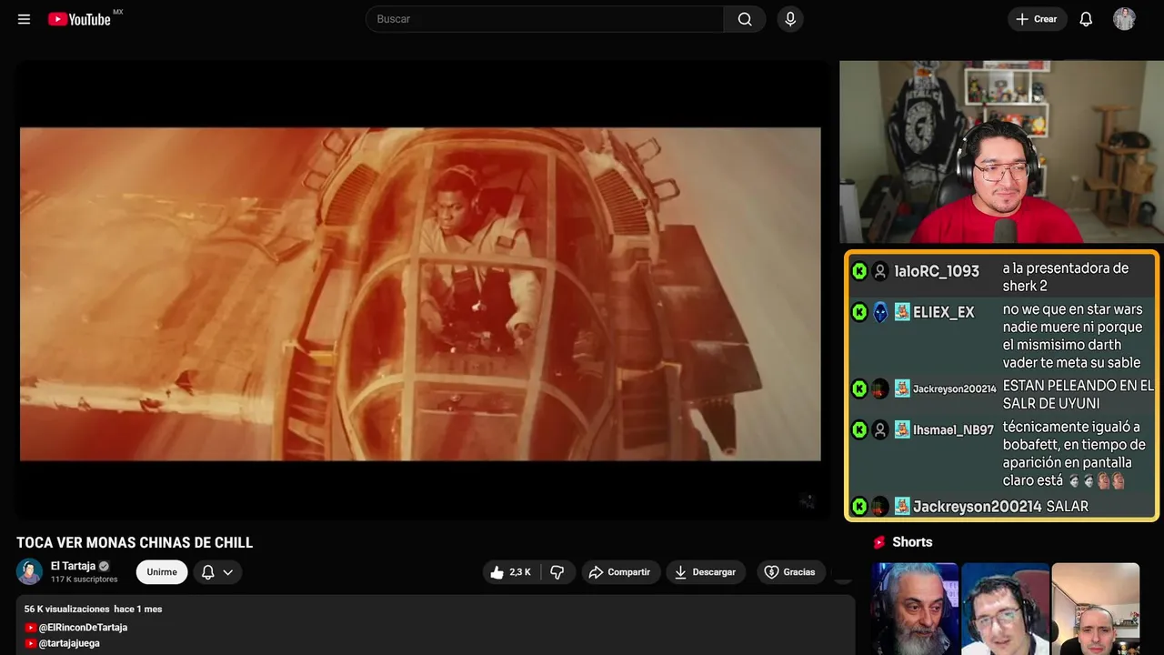Click ELIEX_EX username in chat overlay
Image resolution: width=1164 pixels, height=655 pixels.
point(943,312)
